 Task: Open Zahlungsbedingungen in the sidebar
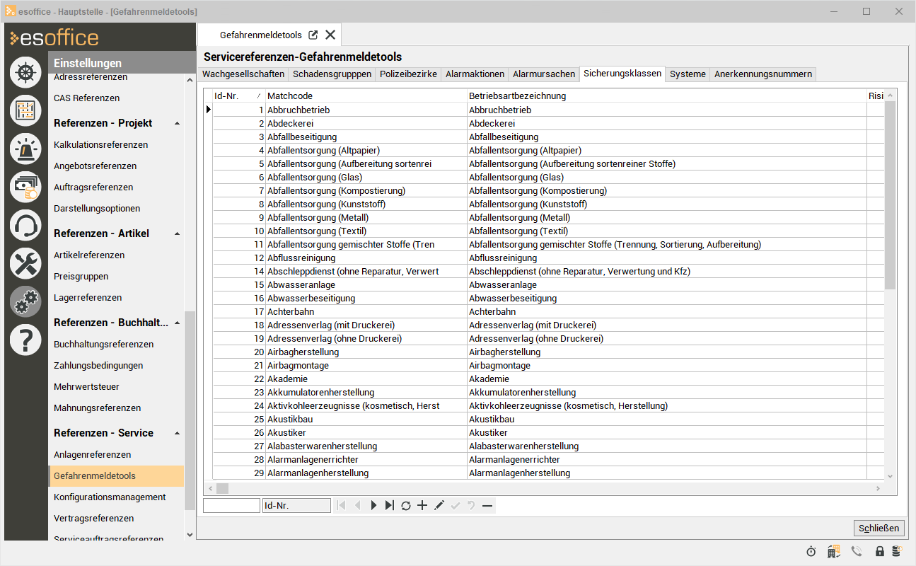pos(98,365)
